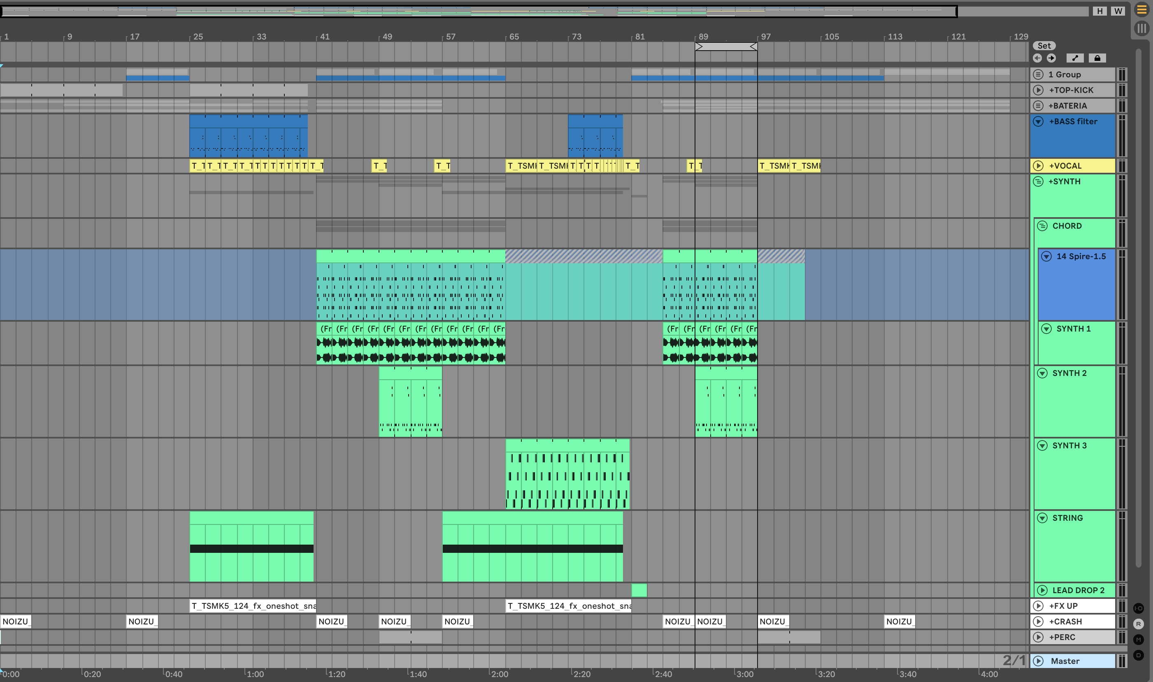The width and height of the screenshot is (1153, 682).
Task: Select the SYNTH 3 MIDI clip
Action: (567, 474)
